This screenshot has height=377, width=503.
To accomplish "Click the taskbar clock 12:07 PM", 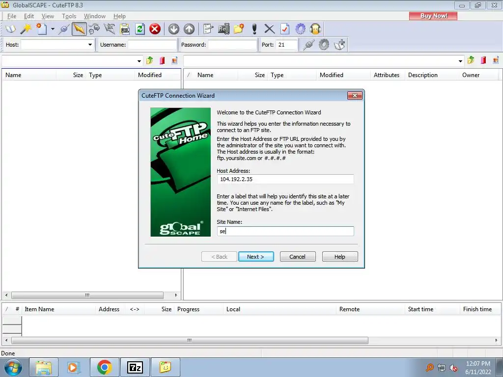I will pos(478,364).
